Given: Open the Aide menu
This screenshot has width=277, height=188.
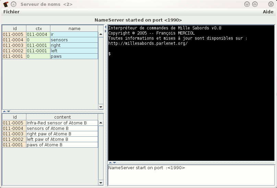Looking at the screenshot, I should point(268,12).
